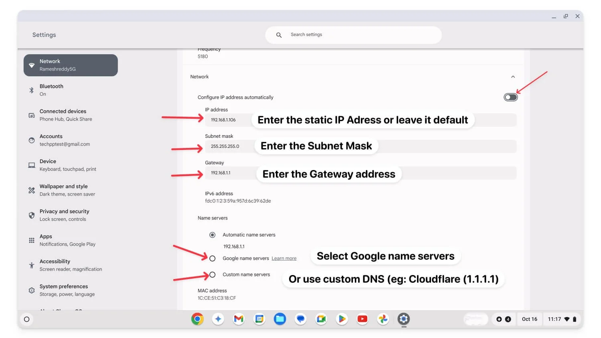The image size is (601, 338).
Task: Click the Accounts avatar icon
Action: pyautogui.click(x=32, y=140)
